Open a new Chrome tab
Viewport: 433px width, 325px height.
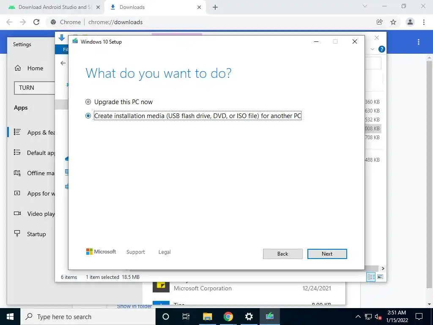click(215, 8)
